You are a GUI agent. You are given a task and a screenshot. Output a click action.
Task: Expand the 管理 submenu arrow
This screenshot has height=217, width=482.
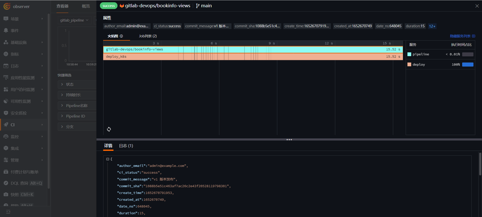[42, 160]
